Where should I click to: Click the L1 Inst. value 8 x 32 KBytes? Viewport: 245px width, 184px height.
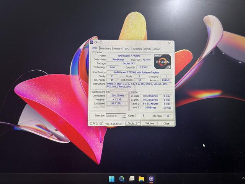click(150, 99)
